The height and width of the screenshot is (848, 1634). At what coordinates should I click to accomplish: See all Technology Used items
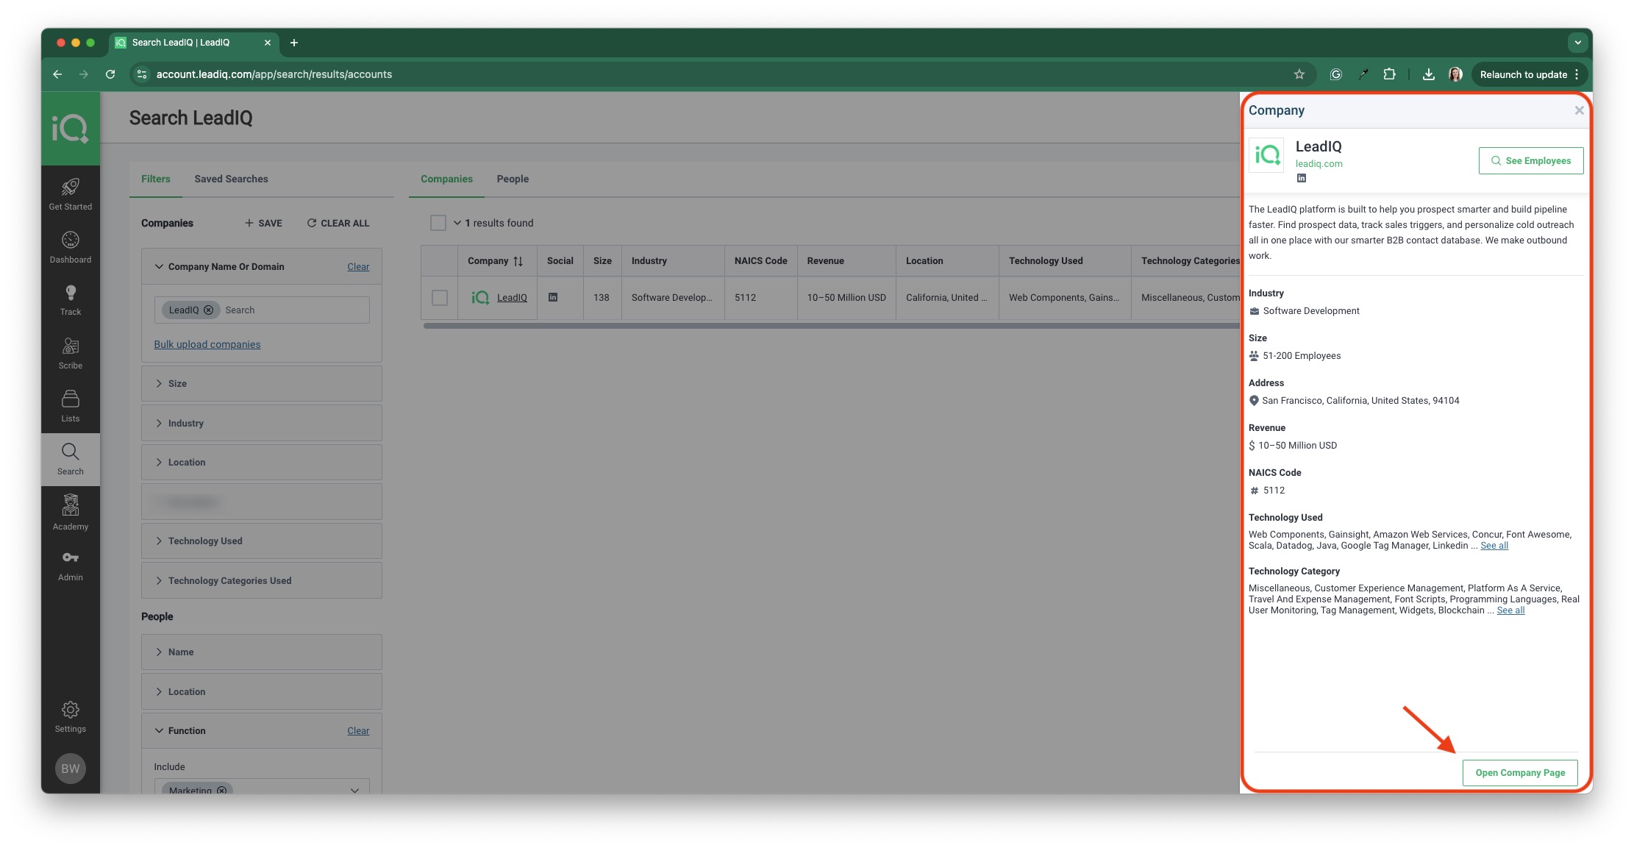click(x=1494, y=546)
